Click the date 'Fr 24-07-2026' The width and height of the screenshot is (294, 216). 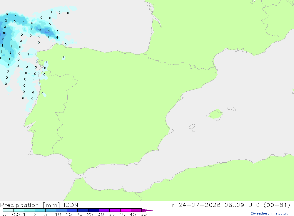pyautogui.click(x=194, y=205)
